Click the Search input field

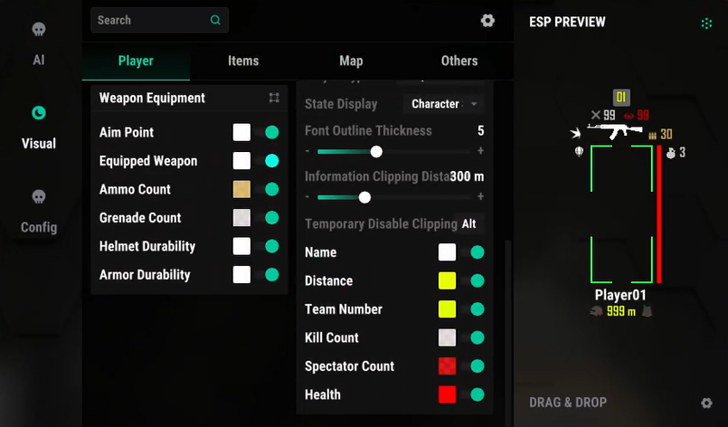coord(149,20)
